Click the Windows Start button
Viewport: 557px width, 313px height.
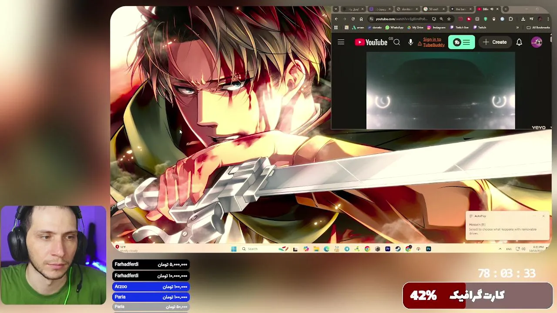pos(234,249)
